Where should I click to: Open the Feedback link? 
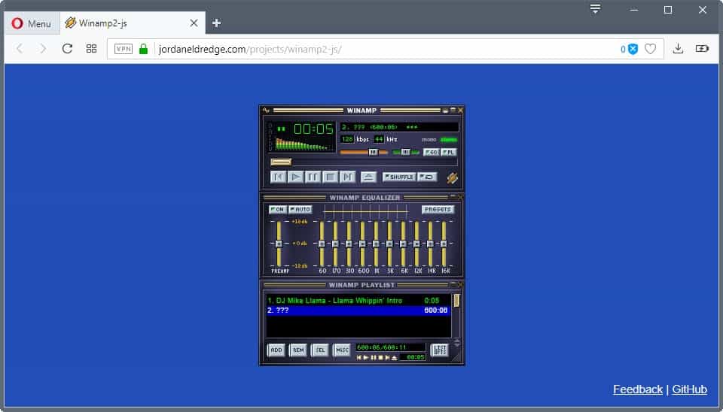click(x=638, y=389)
